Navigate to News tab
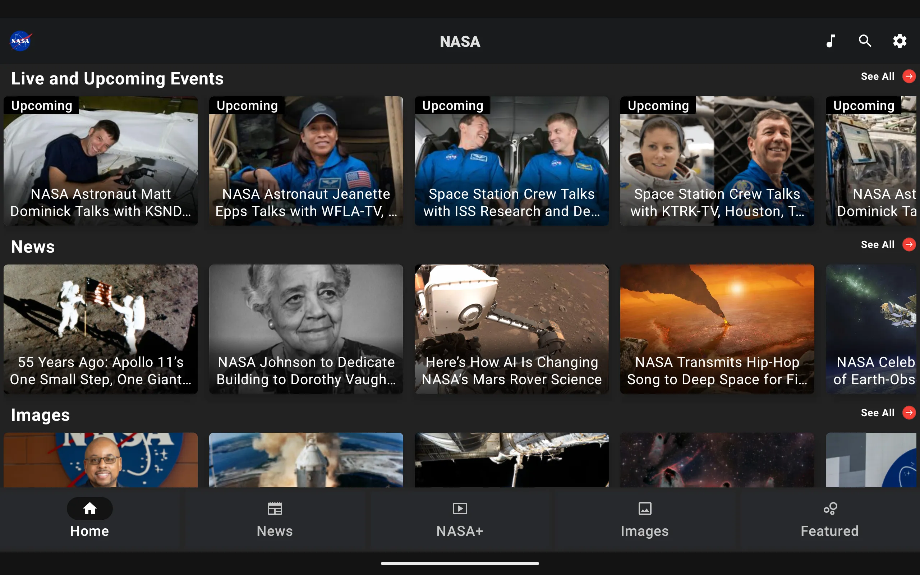The height and width of the screenshot is (575, 920). 274,518
